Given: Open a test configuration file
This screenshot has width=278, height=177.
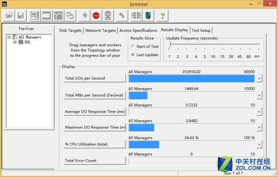Looking at the screenshot, I should coord(9,16).
